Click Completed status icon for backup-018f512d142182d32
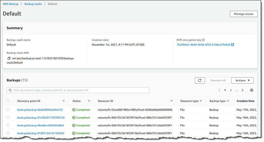The image size is (264, 142). [x=74, y=133]
